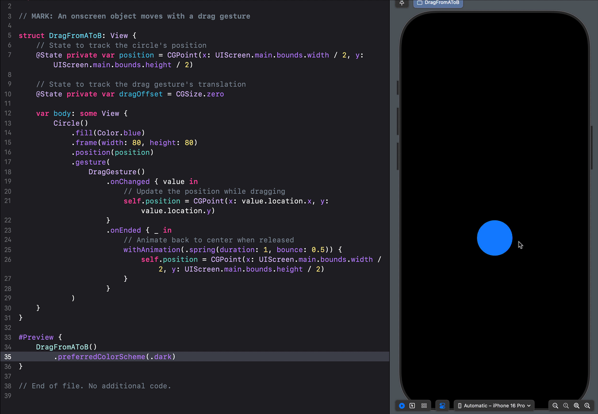Click line number 25 in the gutter
The width and height of the screenshot is (598, 414).
(x=8, y=250)
